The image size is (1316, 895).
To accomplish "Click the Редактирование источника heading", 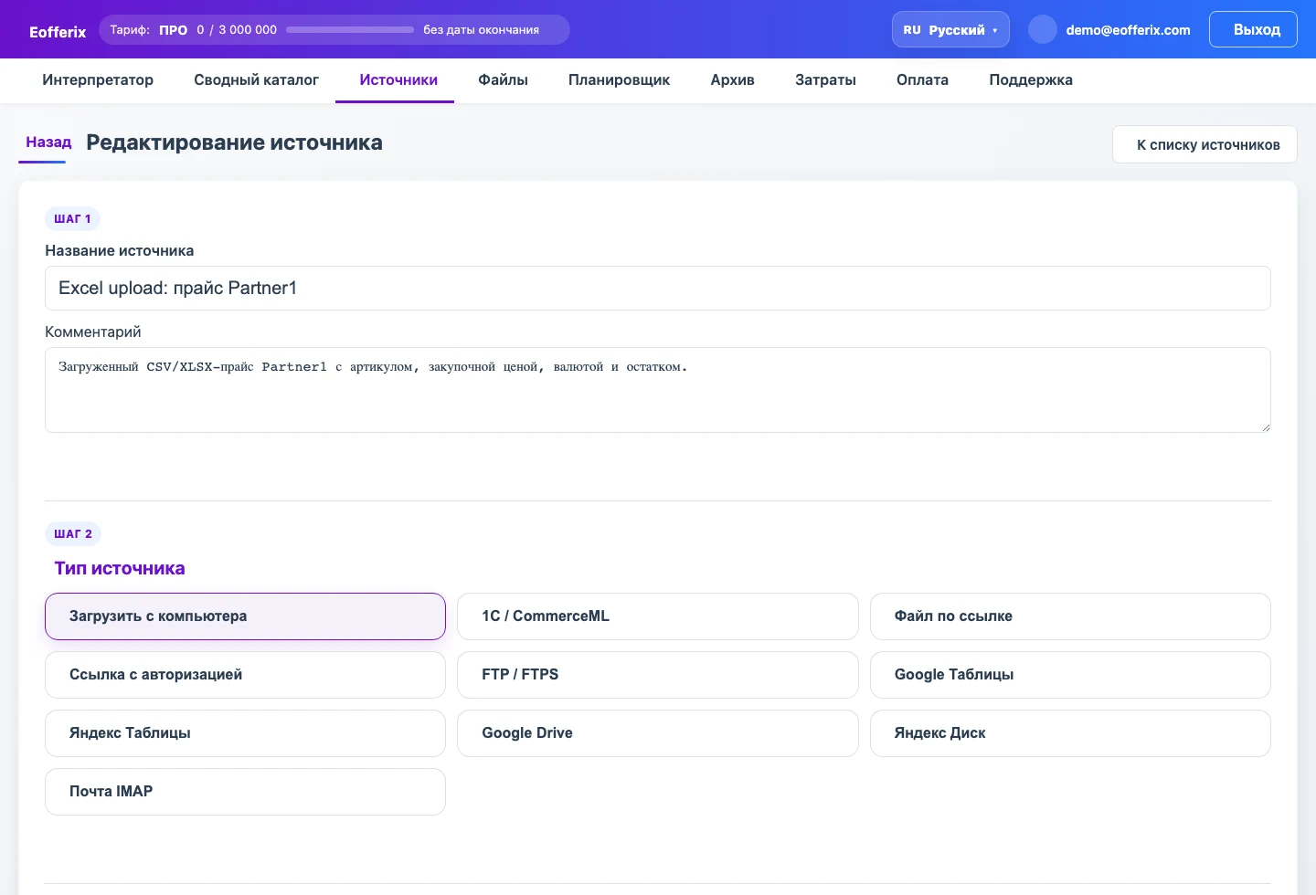I will (x=234, y=142).
